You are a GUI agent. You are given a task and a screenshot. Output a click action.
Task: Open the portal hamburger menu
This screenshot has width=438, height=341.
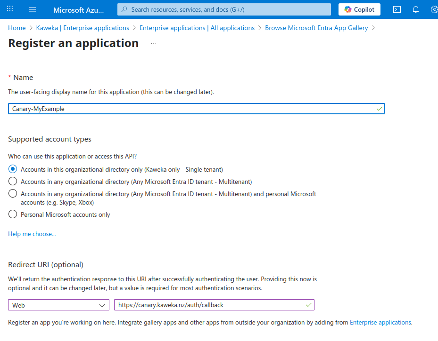[x=32, y=9]
